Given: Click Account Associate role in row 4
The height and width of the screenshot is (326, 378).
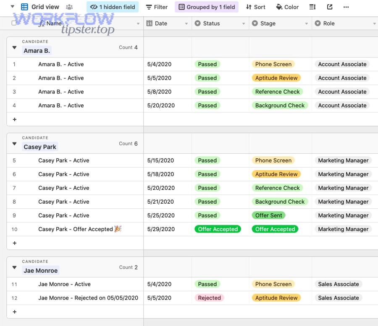Looking at the screenshot, I should 342,105.
